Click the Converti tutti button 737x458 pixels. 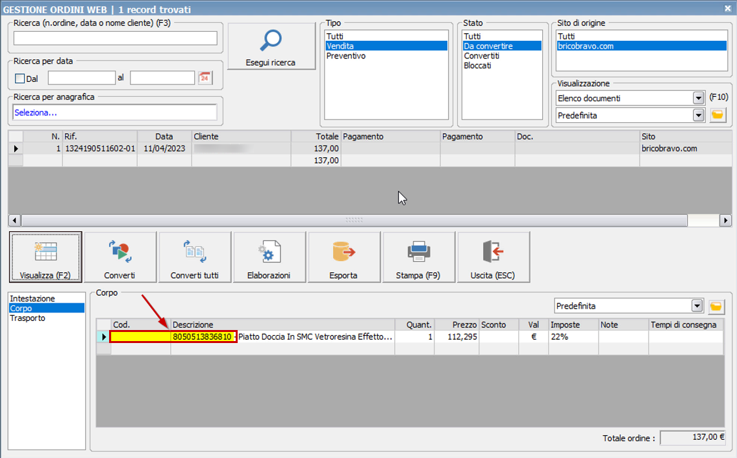(x=195, y=257)
